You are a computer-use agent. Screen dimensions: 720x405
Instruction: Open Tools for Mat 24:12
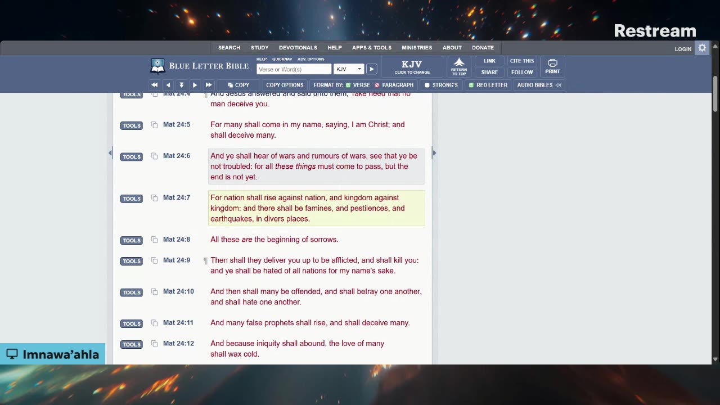pyautogui.click(x=132, y=344)
